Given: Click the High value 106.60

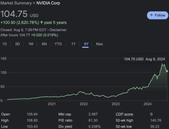Looking at the screenshot, I should 32,120.
